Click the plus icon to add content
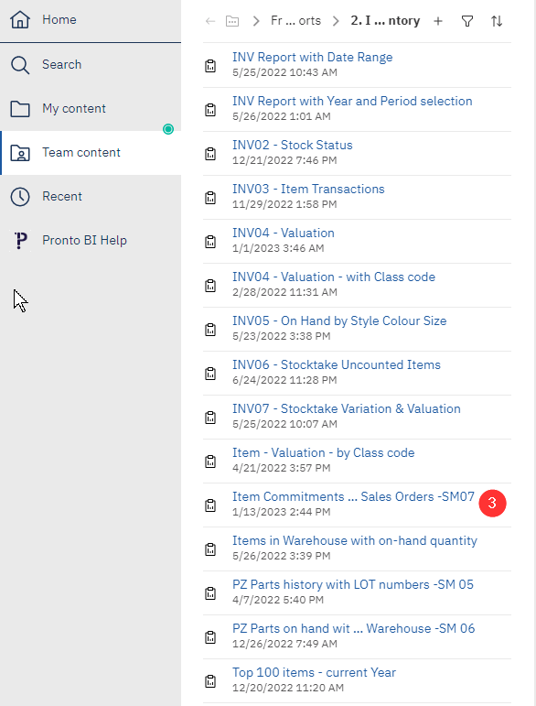536x706 pixels. click(x=438, y=21)
